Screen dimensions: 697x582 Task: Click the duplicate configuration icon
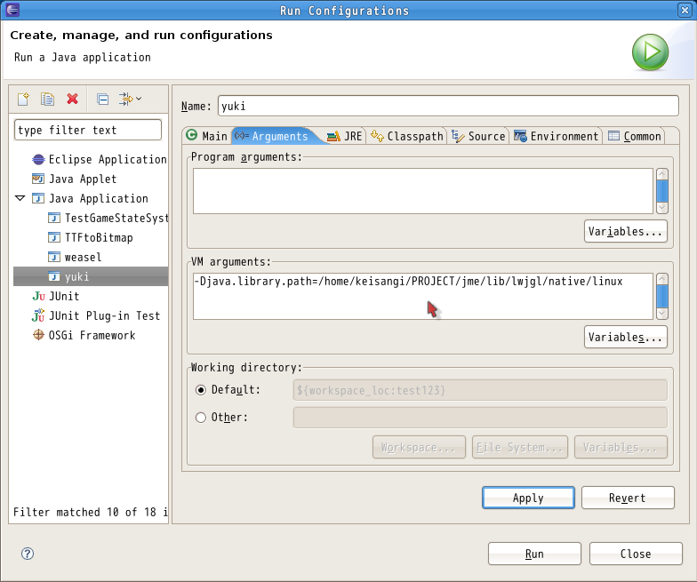point(48,100)
